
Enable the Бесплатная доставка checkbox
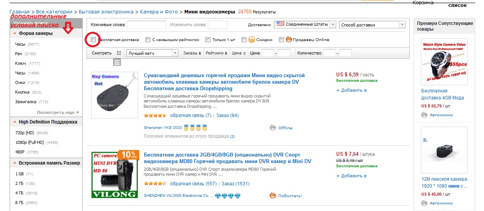tap(93, 40)
